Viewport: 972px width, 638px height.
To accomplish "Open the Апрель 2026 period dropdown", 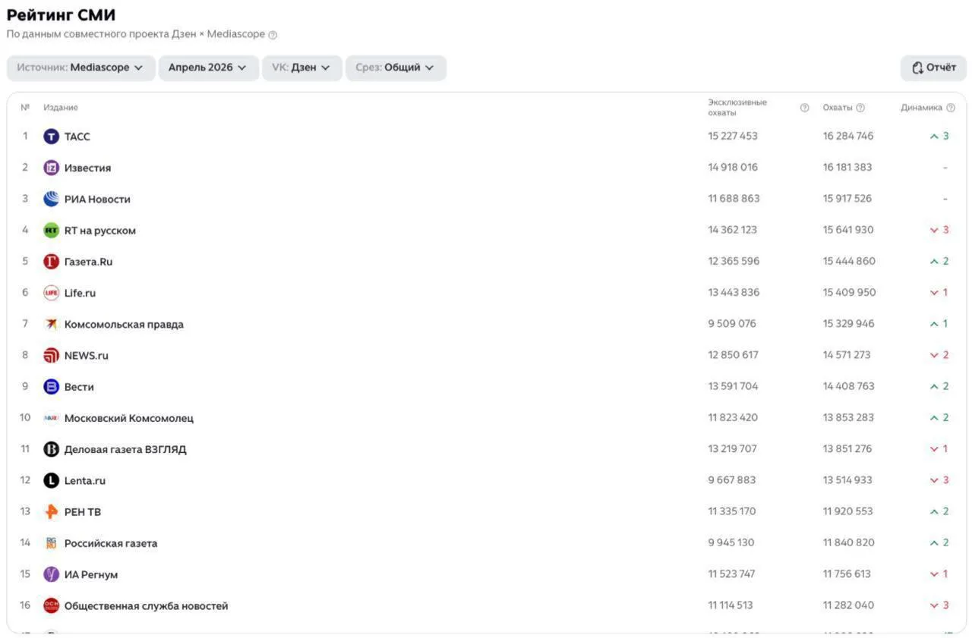I will click(x=208, y=68).
